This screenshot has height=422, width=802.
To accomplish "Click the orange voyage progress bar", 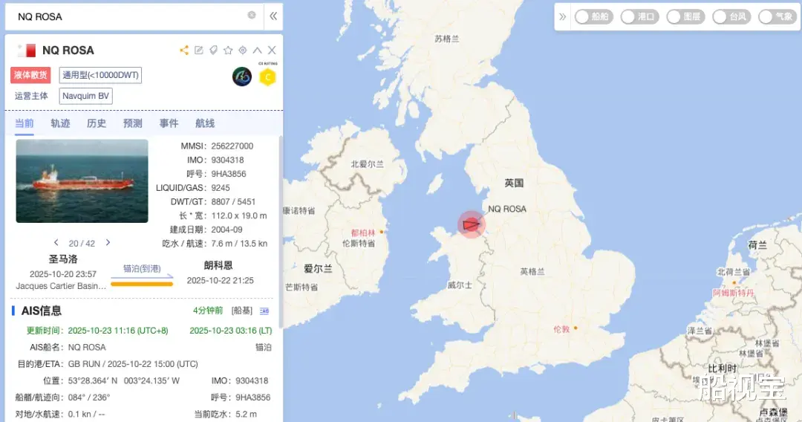I will (142, 284).
